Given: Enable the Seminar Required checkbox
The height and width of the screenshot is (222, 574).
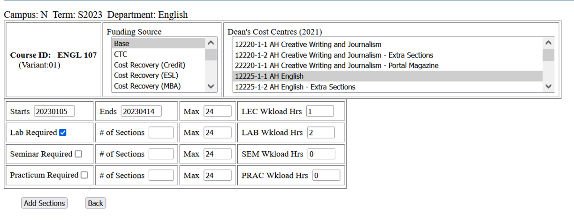Looking at the screenshot, I should (x=78, y=154).
